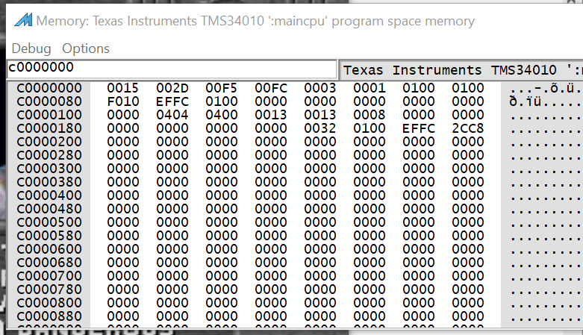Select address row C0000480

pos(49,209)
